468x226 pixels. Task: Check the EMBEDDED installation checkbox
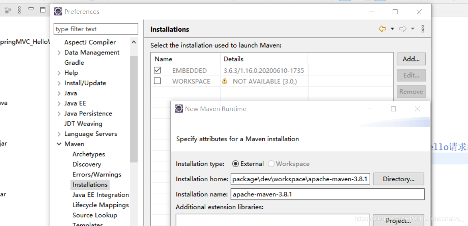coord(157,70)
